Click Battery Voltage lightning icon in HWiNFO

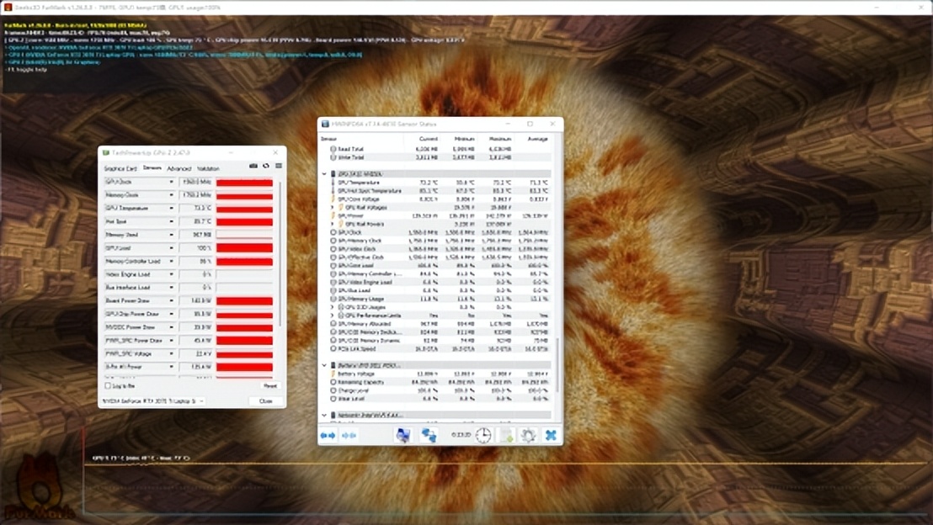(333, 374)
